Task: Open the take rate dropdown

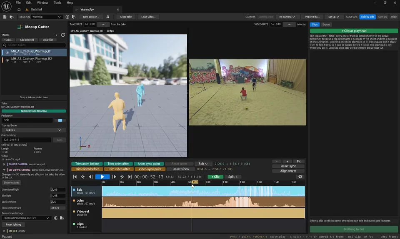Action: click(x=103, y=25)
